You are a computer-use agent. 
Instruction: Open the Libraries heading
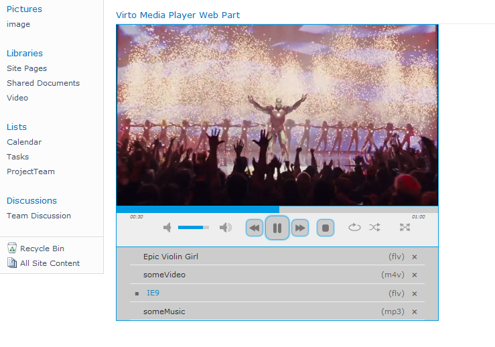tap(25, 53)
